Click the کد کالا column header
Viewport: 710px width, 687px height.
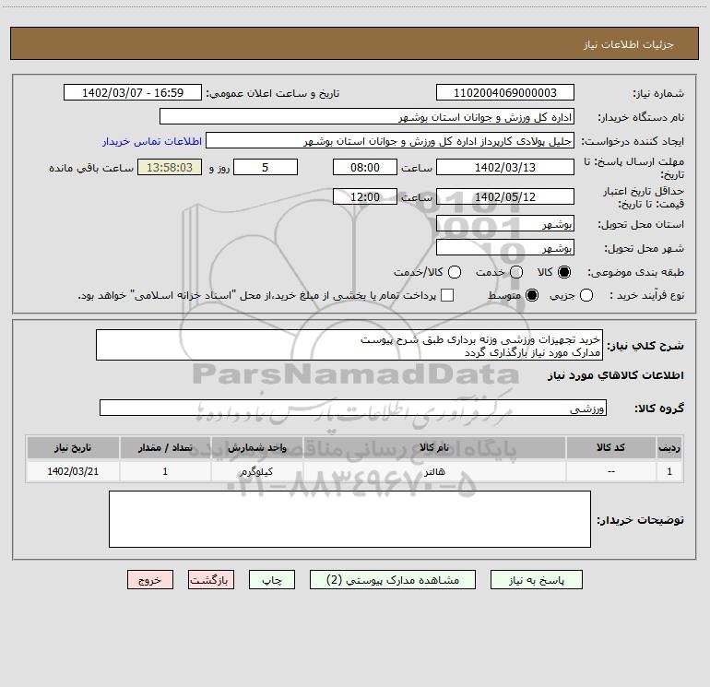610,448
